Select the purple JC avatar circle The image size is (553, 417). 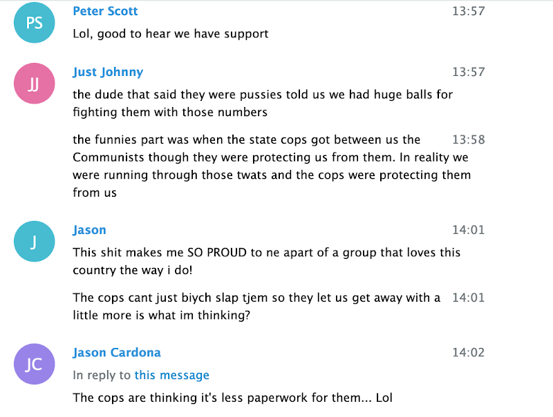35,364
